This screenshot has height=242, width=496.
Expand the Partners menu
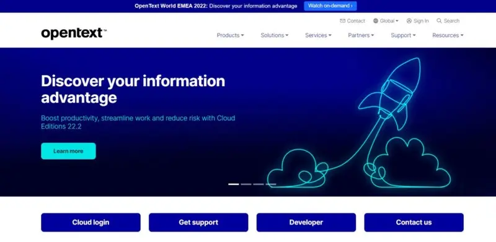coord(361,35)
